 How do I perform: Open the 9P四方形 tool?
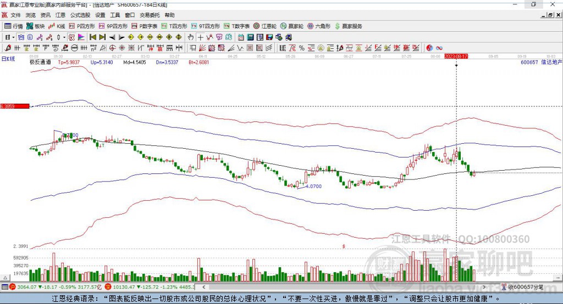[x=113, y=26]
